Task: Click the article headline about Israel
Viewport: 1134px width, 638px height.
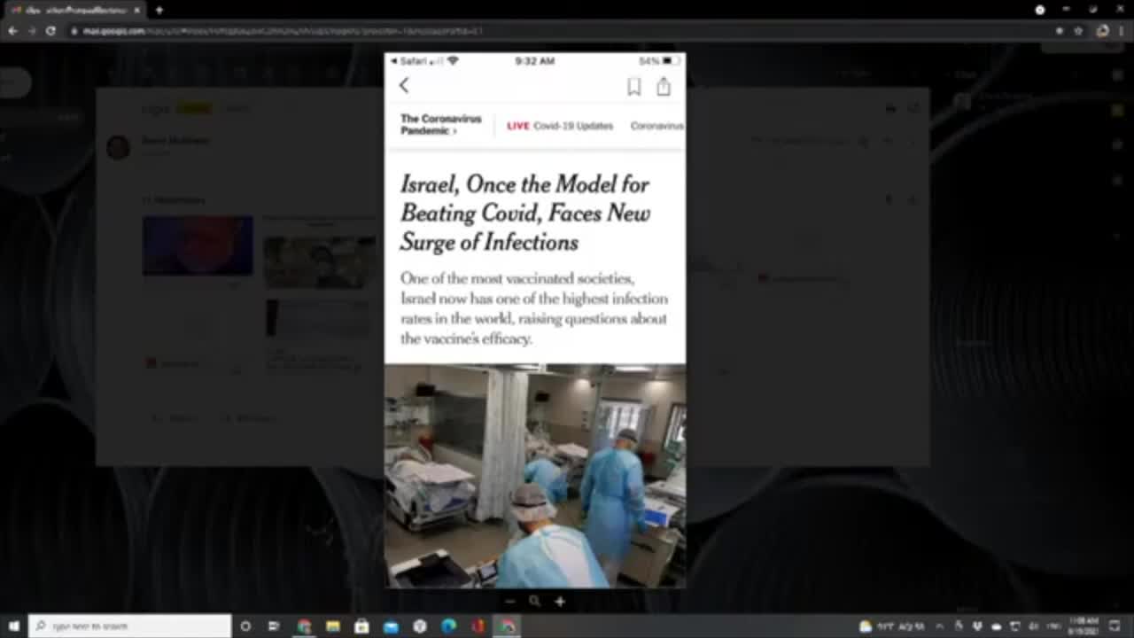Action: tap(525, 213)
